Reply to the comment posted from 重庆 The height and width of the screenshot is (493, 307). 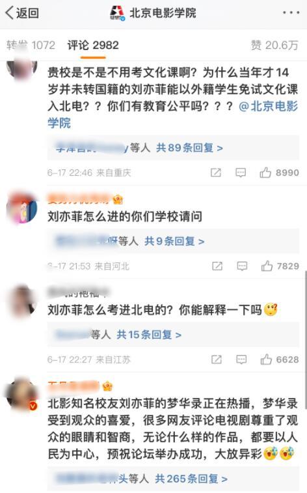coord(241,173)
